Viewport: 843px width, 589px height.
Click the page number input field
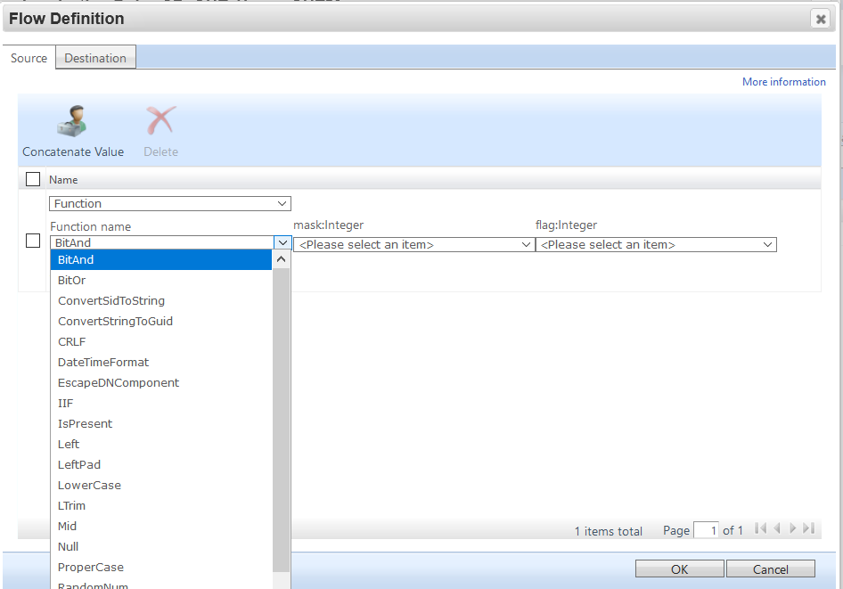tap(706, 529)
